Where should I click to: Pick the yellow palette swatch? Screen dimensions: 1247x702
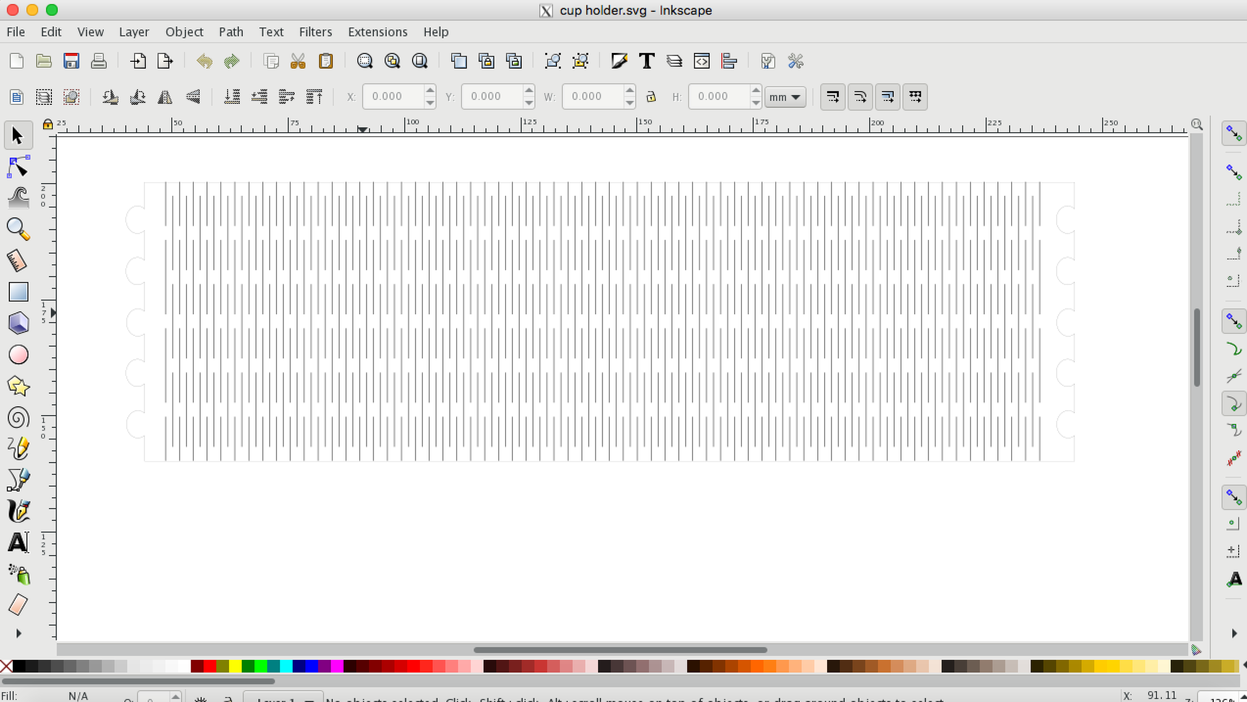[x=235, y=666]
